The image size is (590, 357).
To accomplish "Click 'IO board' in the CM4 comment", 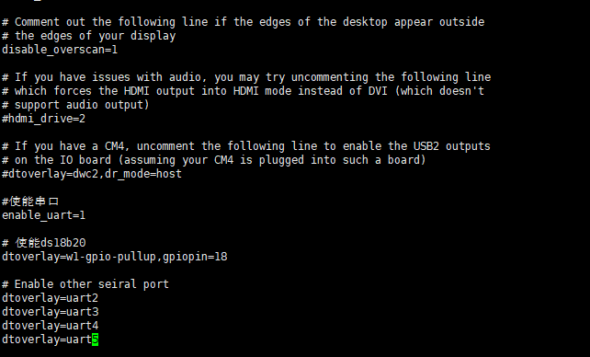I will 85,160.
